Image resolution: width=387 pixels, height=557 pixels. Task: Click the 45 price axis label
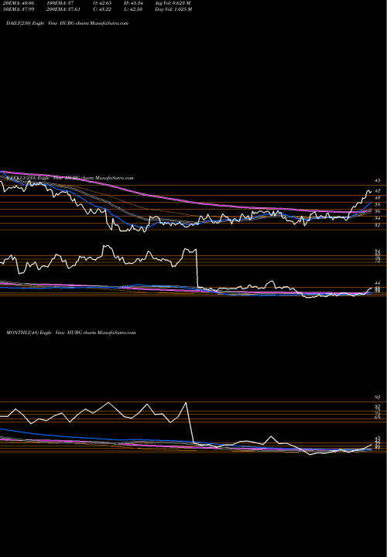pos(378,180)
